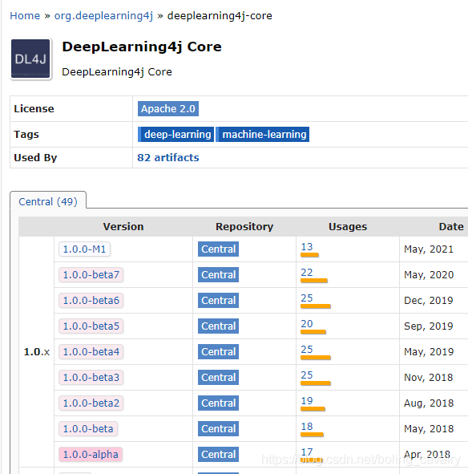View the 13 usages of 1.0.0-M1

pyautogui.click(x=307, y=247)
